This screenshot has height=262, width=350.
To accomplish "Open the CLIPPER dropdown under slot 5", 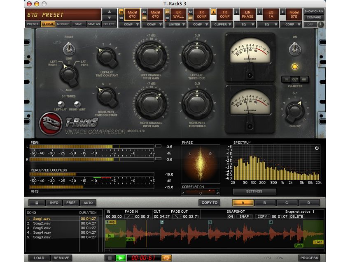I will [x=222, y=24].
